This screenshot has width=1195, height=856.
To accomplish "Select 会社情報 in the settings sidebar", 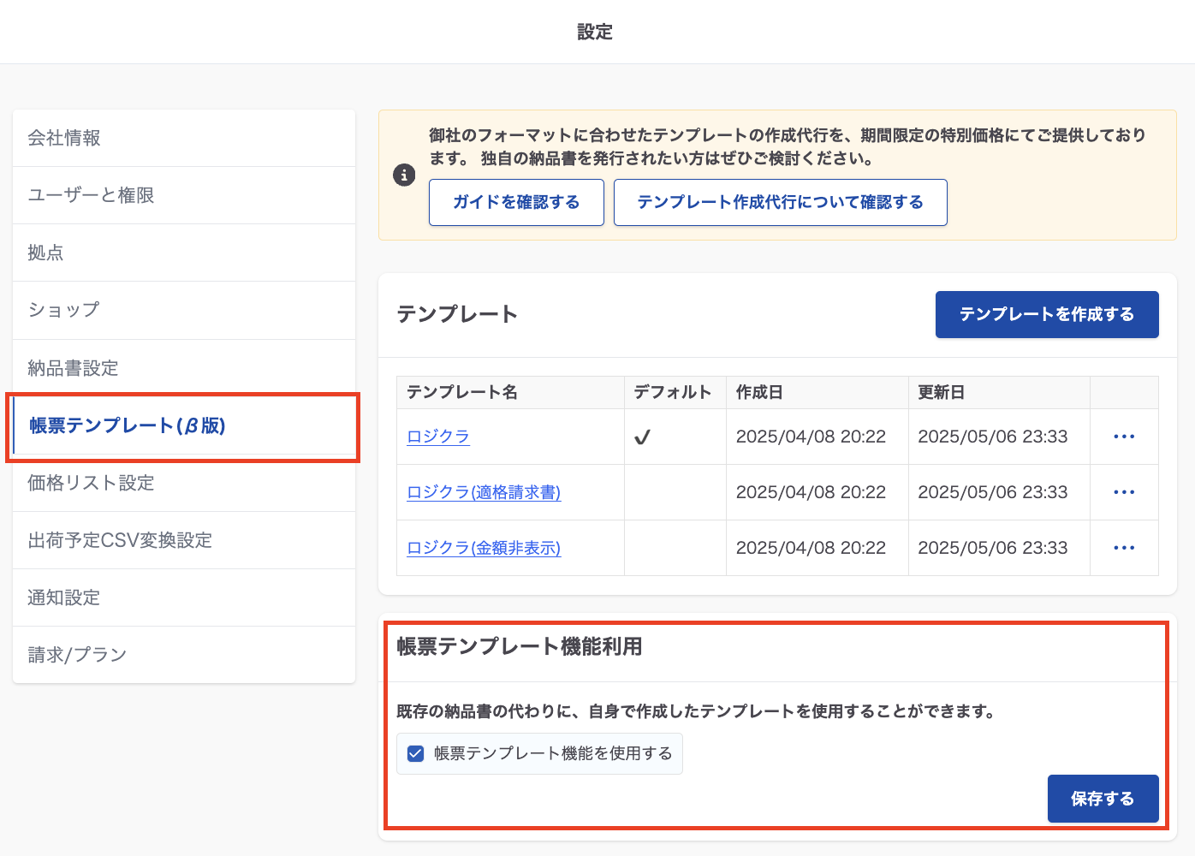I will [64, 138].
